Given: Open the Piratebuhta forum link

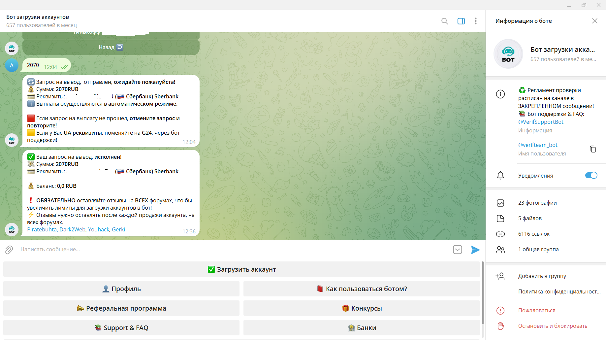Looking at the screenshot, I should coord(42,229).
